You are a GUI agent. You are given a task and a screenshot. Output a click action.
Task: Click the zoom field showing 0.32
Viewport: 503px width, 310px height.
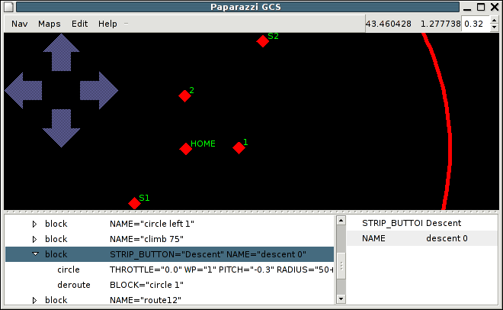[x=476, y=24]
